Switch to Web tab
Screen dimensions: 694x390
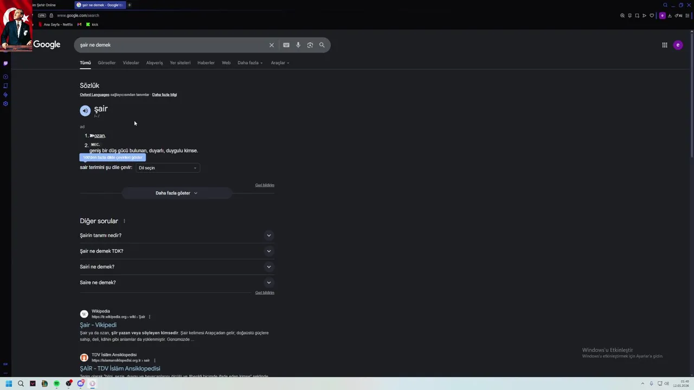(x=226, y=63)
